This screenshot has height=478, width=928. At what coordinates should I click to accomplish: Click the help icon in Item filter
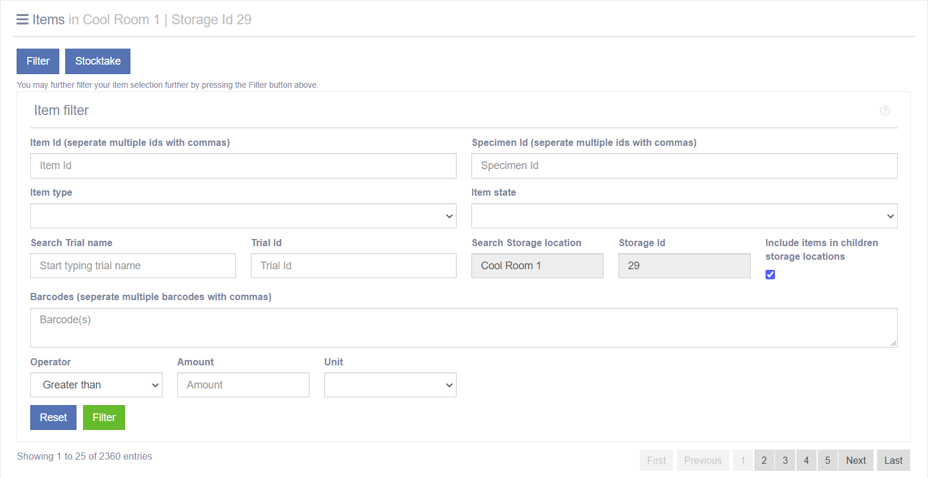tap(885, 110)
